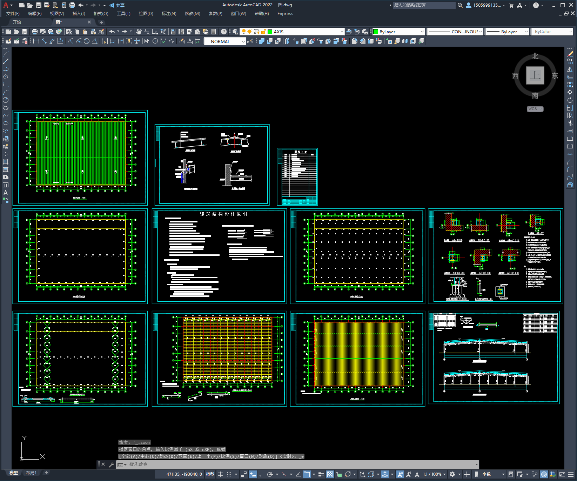This screenshot has height=481, width=577.
Task: Open the 文件(F) menu
Action: tap(13, 14)
